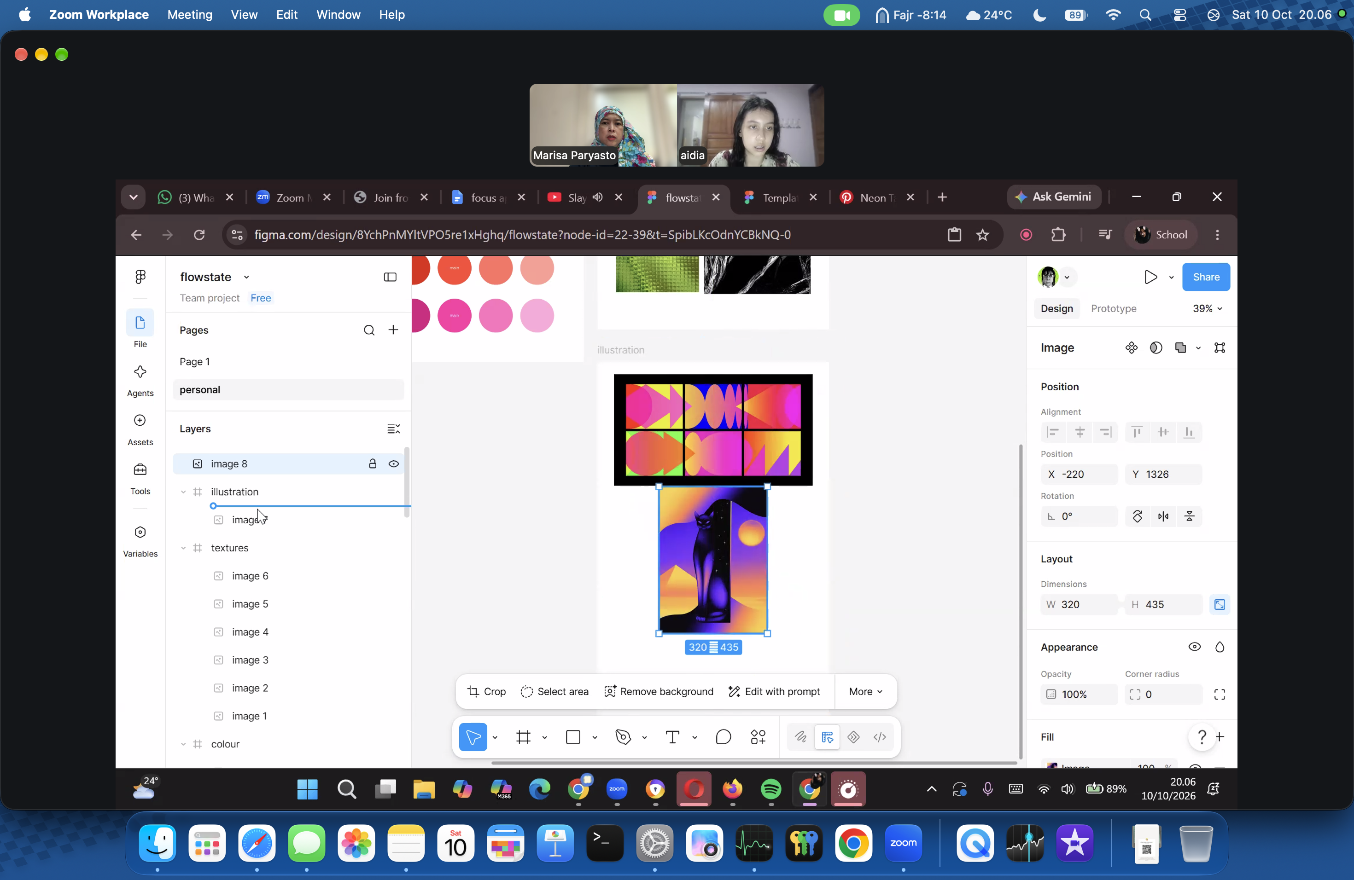Select the Move tool in Figma toolbar
The width and height of the screenshot is (1354, 880).
[x=473, y=737]
